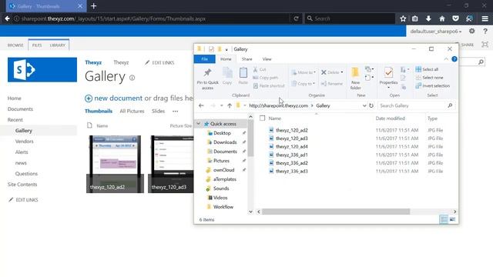Screen dimensions: 493x277
Task: Open the All Pictures view link
Action: pos(132,111)
